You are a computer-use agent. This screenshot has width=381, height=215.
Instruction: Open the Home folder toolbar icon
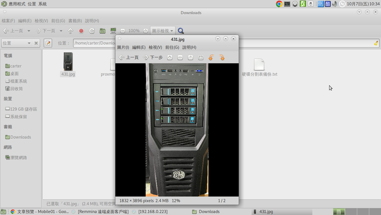[102, 31]
